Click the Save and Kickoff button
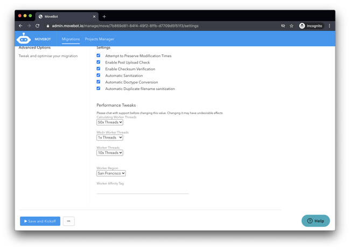 (x=40, y=221)
